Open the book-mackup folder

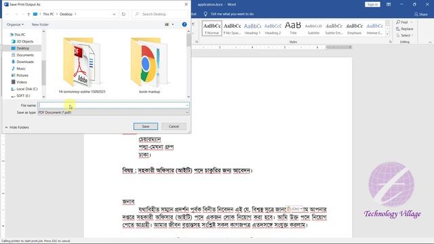point(149,65)
